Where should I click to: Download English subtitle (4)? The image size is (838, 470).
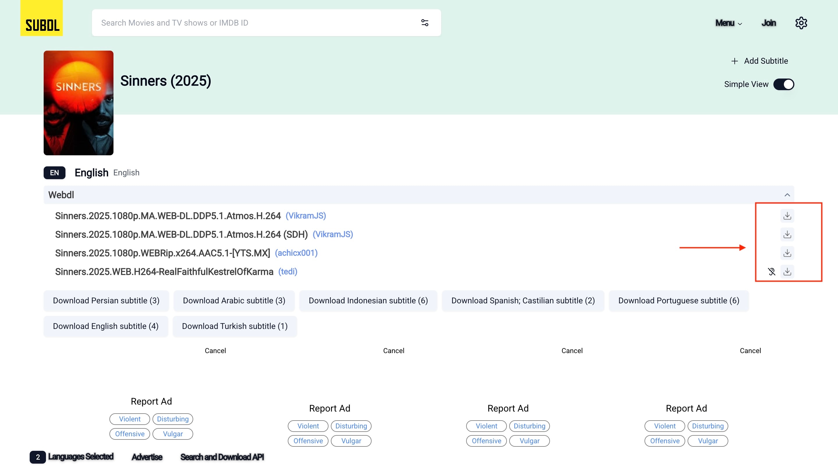tap(106, 326)
